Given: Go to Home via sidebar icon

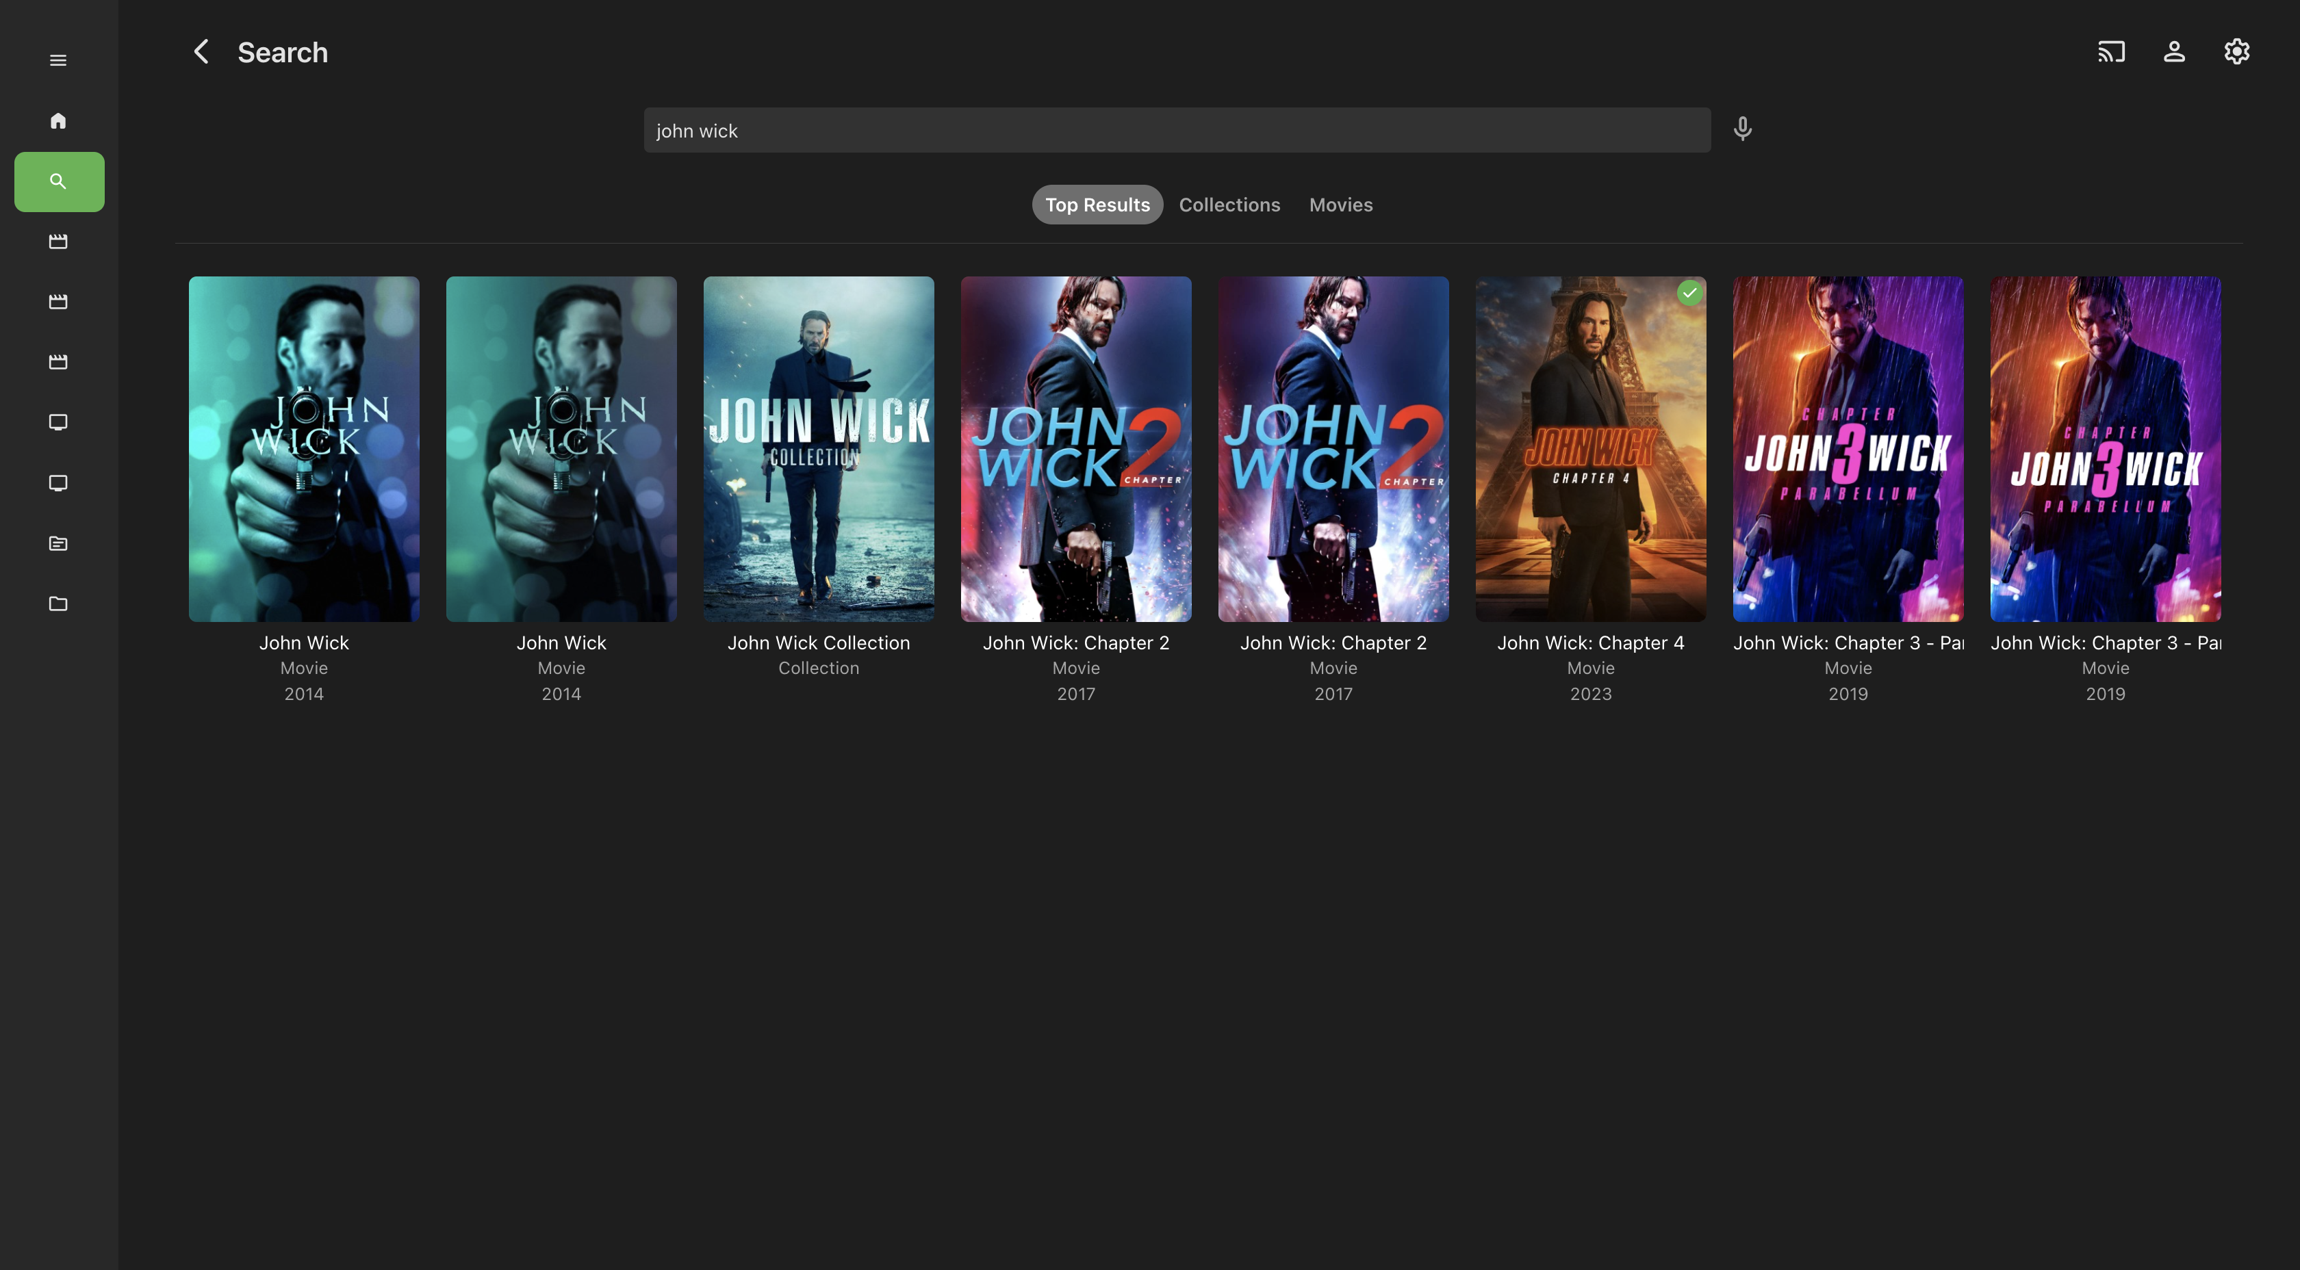Looking at the screenshot, I should pos(58,120).
